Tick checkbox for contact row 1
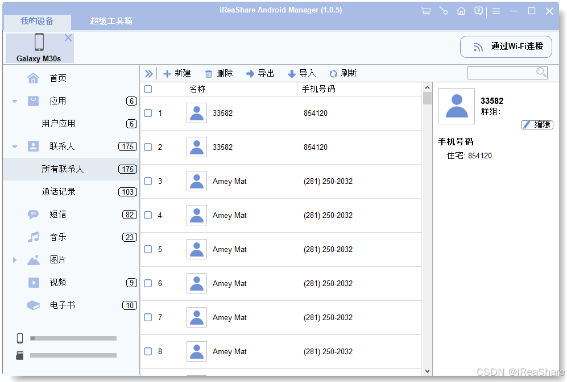The width and height of the screenshot is (567, 382). 148,113
